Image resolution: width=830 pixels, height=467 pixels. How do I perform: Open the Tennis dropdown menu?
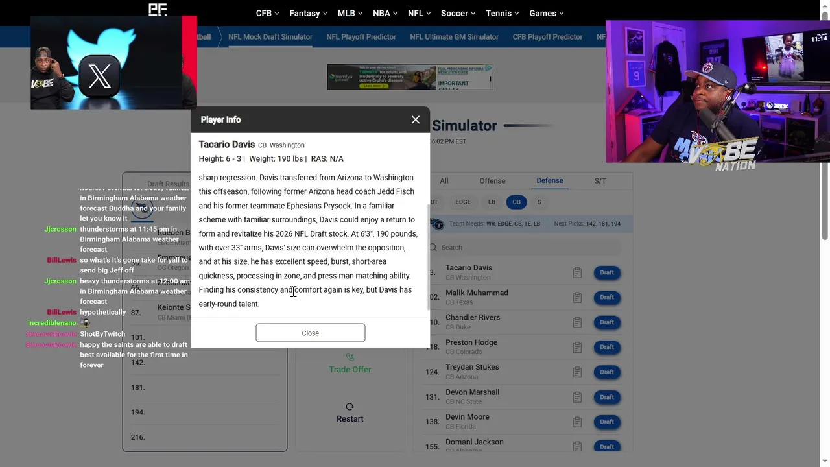(x=503, y=13)
